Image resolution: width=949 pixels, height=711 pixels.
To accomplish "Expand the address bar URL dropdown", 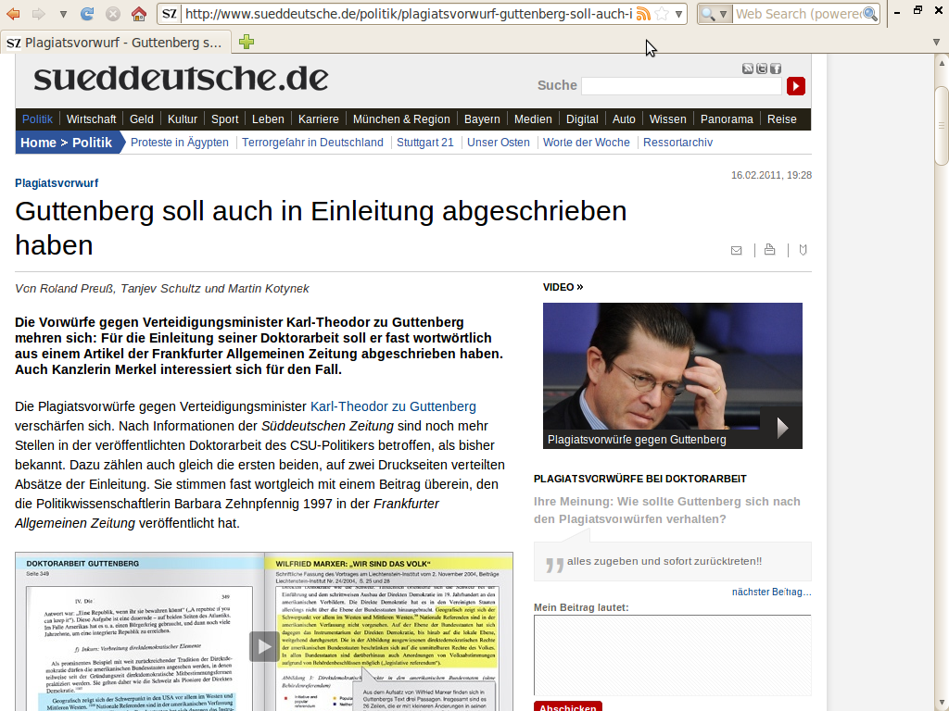I will point(679,14).
